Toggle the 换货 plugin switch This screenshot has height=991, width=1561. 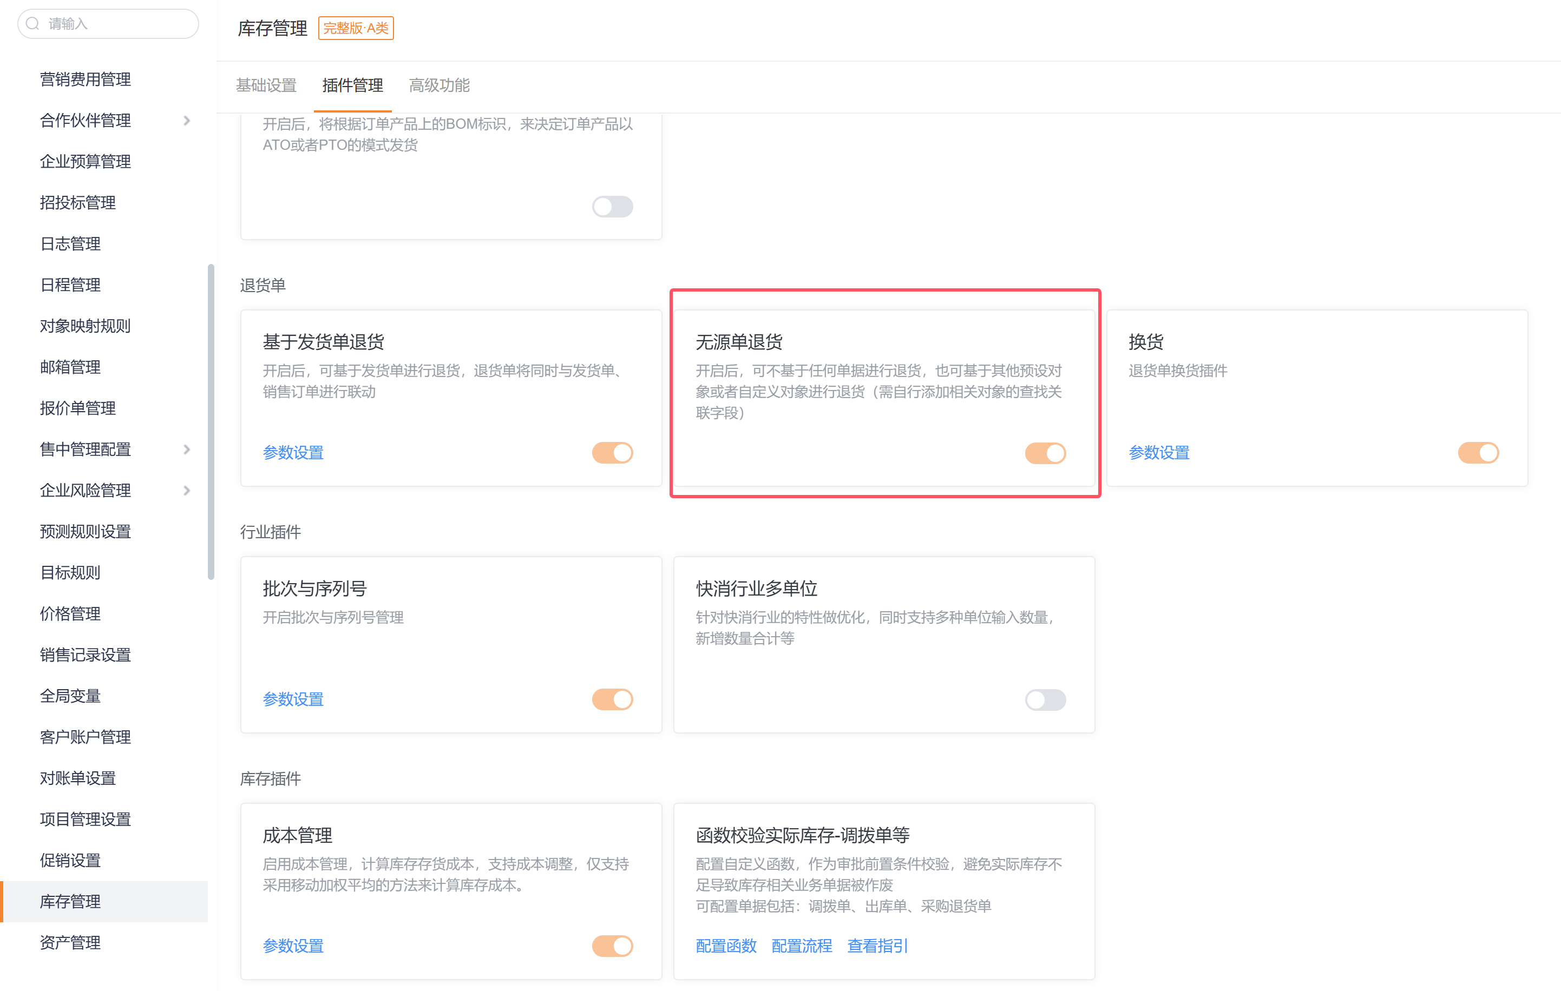[x=1478, y=453]
